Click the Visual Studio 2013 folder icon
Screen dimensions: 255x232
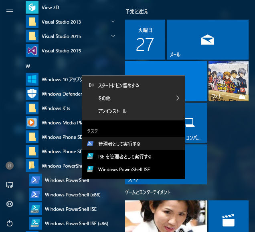(x=32, y=22)
